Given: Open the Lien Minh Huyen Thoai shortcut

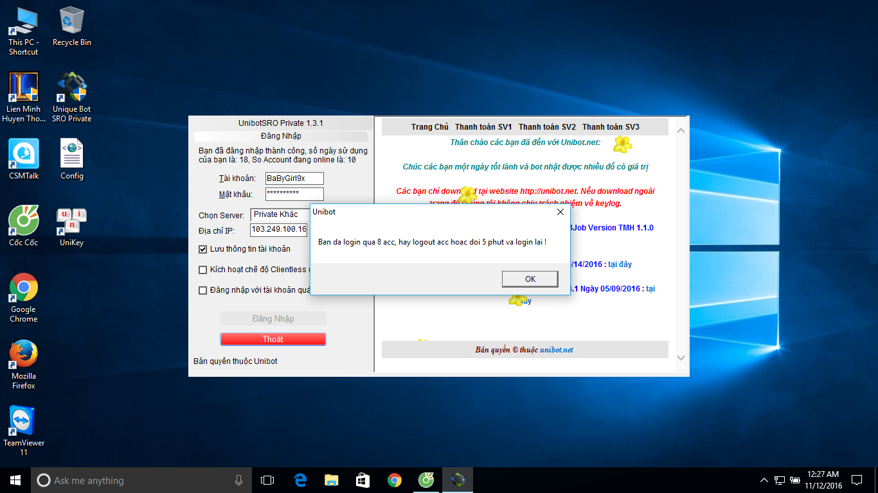Looking at the screenshot, I should (x=24, y=89).
